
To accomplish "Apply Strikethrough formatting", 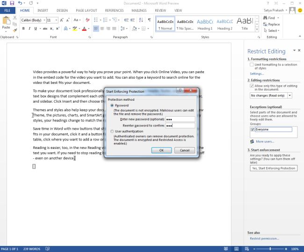I will [45, 29].
